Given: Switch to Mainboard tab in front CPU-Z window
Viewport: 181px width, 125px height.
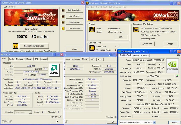Looking at the screenshot, I should point(20,59).
